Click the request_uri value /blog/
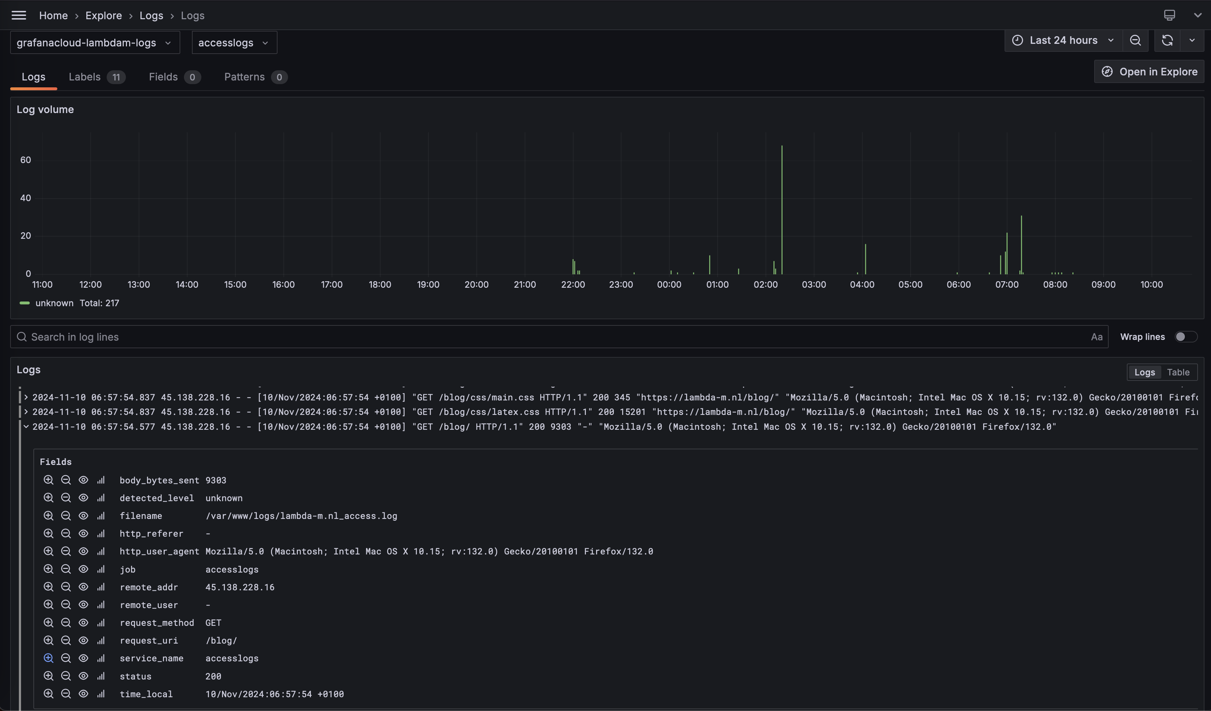Image resolution: width=1211 pixels, height=711 pixels. [221, 640]
